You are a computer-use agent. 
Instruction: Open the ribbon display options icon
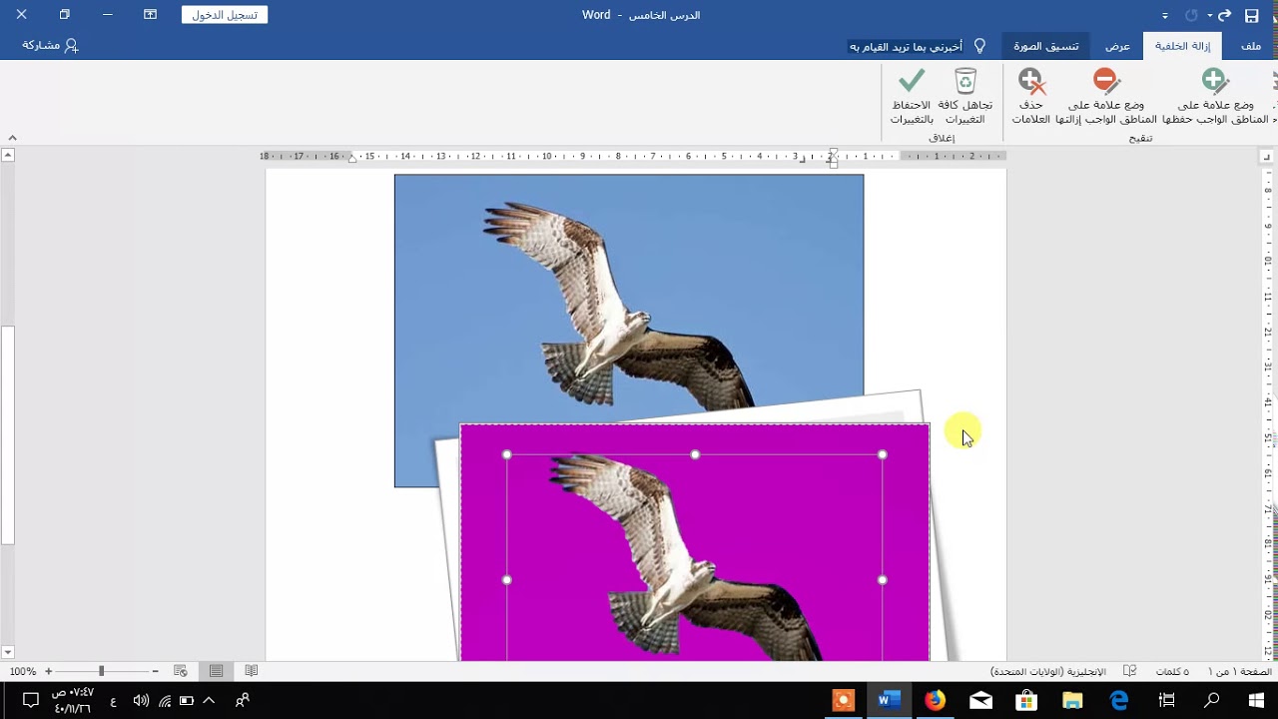click(x=150, y=15)
